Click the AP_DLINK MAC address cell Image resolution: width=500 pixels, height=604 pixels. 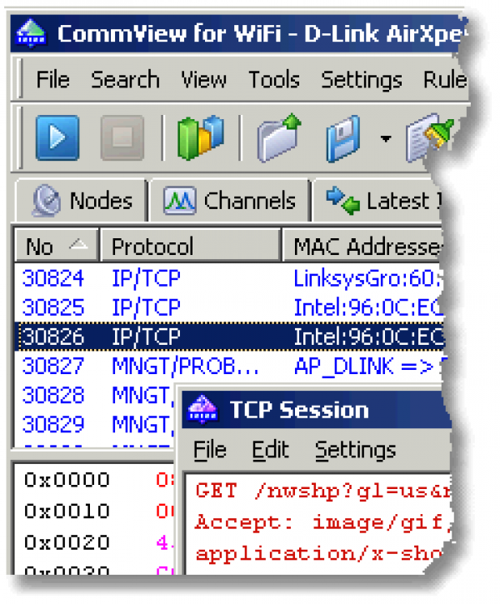(x=367, y=366)
